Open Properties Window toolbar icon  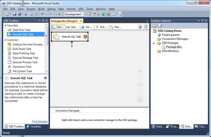94,14
